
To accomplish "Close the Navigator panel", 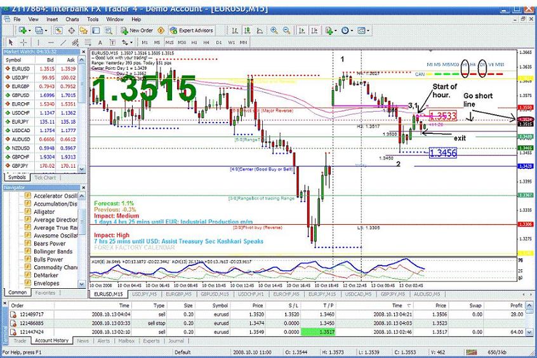I will (x=84, y=188).
